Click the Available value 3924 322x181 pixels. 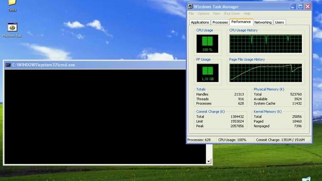pos(298,99)
